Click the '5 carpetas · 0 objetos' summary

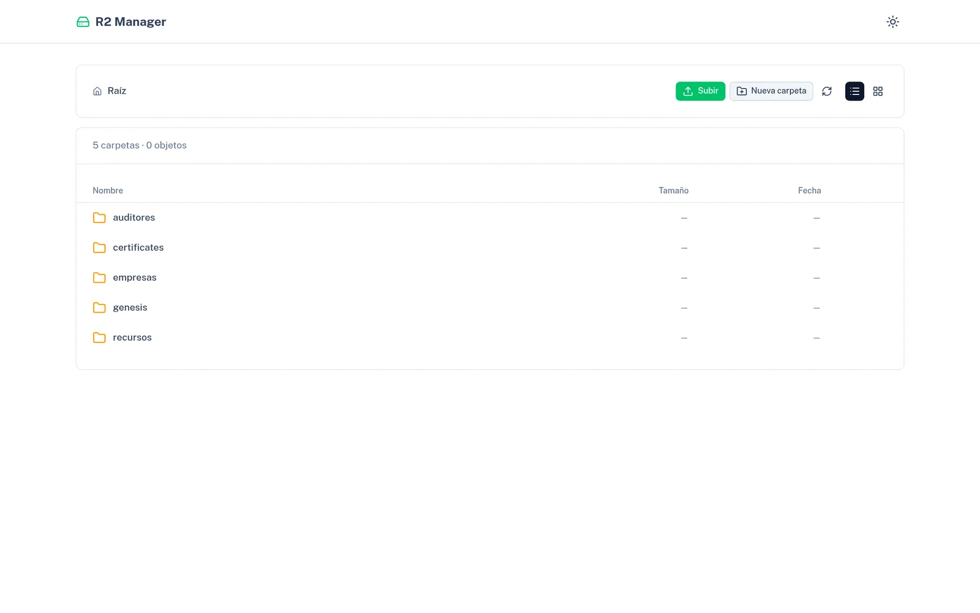point(140,145)
